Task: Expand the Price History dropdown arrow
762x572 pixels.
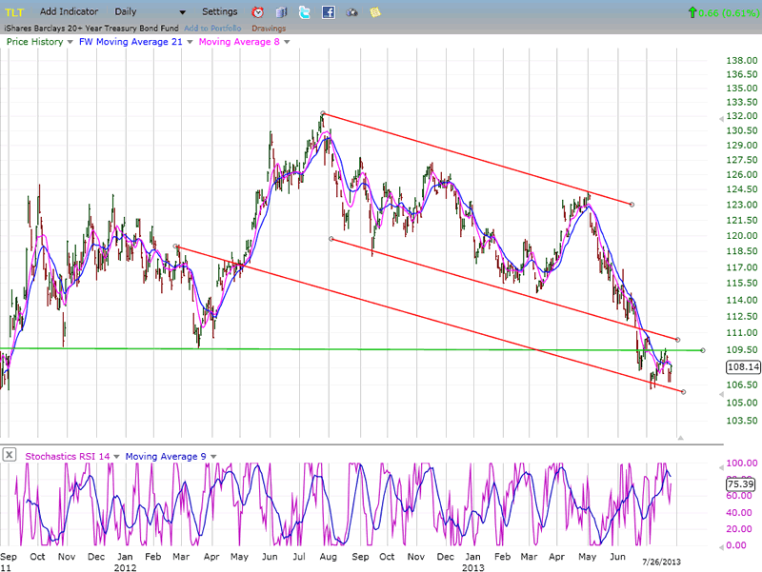Action: [70, 42]
